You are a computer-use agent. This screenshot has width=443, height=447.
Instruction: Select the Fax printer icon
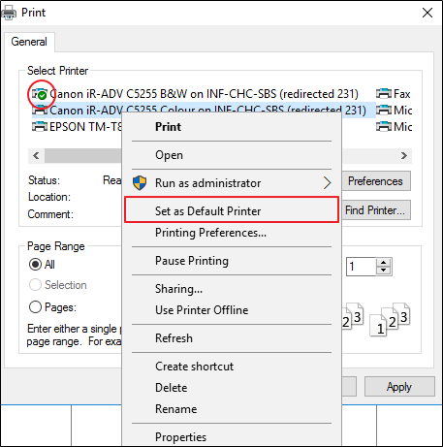[384, 94]
